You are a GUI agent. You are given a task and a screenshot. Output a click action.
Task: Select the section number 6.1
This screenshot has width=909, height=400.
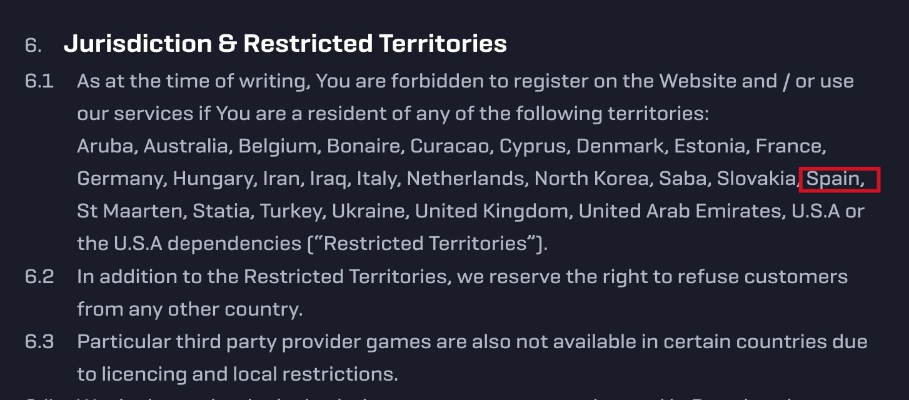pos(39,81)
